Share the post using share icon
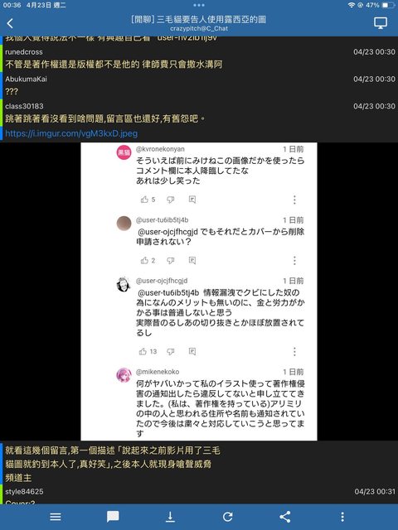 point(285,517)
